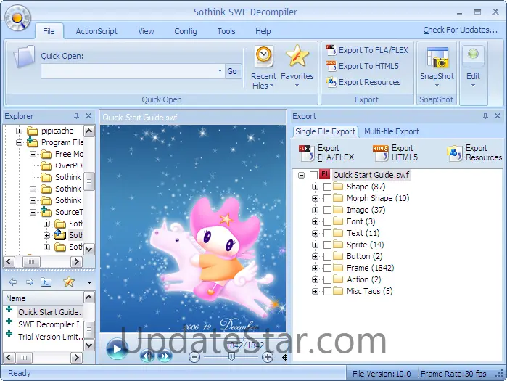Open the Favorites star menu
Viewport: 507px width, 381px height.
pos(297,67)
